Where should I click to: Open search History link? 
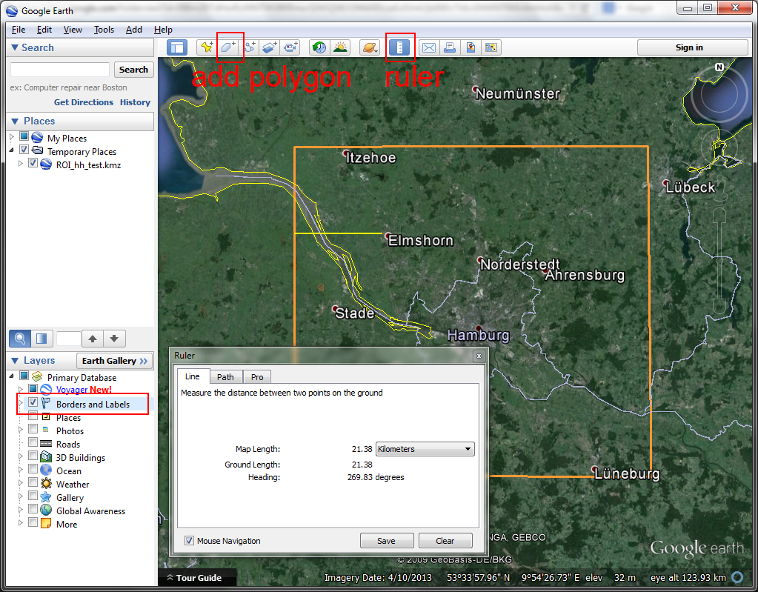pos(135,102)
